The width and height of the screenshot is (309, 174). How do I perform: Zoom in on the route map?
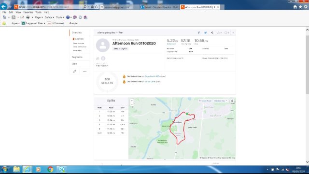pyautogui.click(x=132, y=101)
